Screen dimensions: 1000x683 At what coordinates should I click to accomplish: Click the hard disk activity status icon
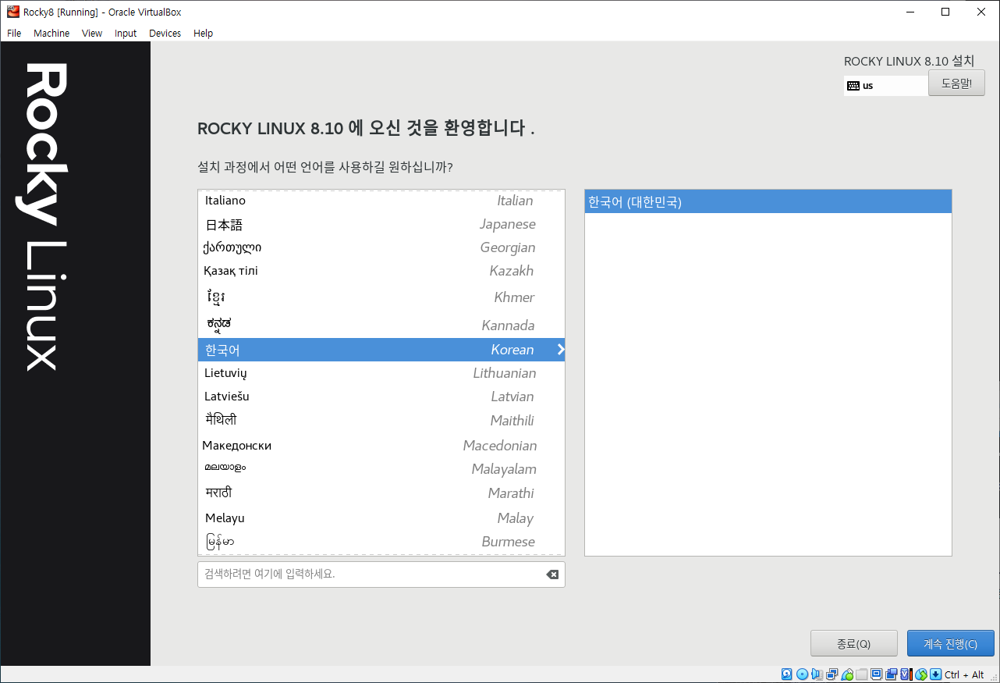click(x=786, y=674)
